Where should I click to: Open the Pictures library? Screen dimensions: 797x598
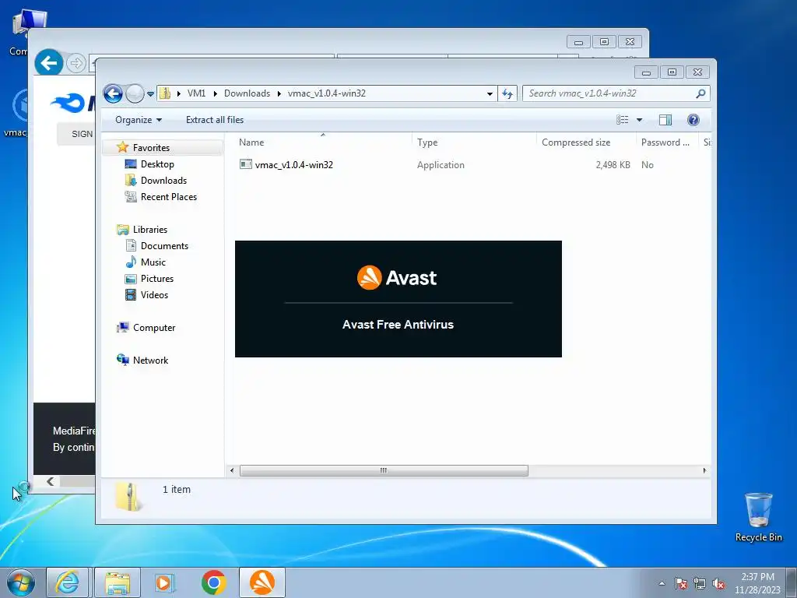(x=157, y=279)
